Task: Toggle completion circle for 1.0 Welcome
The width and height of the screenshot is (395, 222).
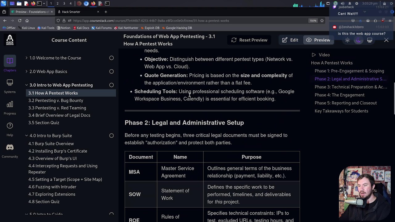Action: pyautogui.click(x=111, y=58)
